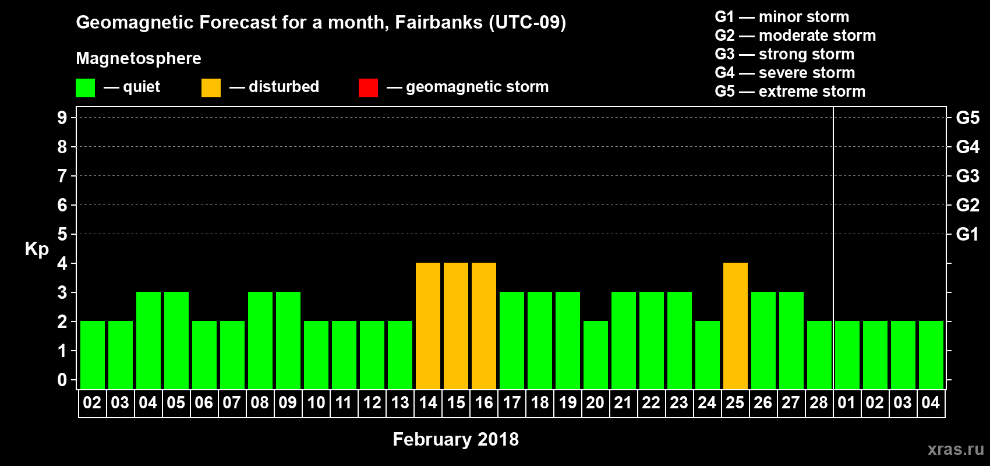Click date label '10' on the axis
Image resolution: width=990 pixels, height=466 pixels.
coord(316,403)
